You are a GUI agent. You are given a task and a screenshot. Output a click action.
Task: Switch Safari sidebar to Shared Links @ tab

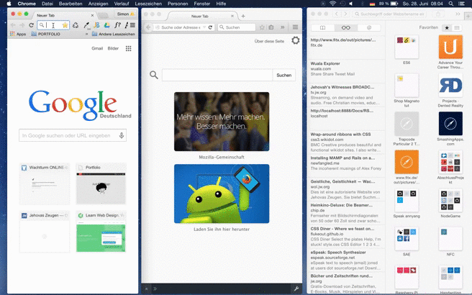coord(369,27)
